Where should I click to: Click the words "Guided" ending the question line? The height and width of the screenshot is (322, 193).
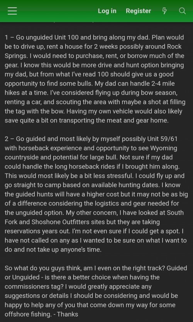click(177, 268)
